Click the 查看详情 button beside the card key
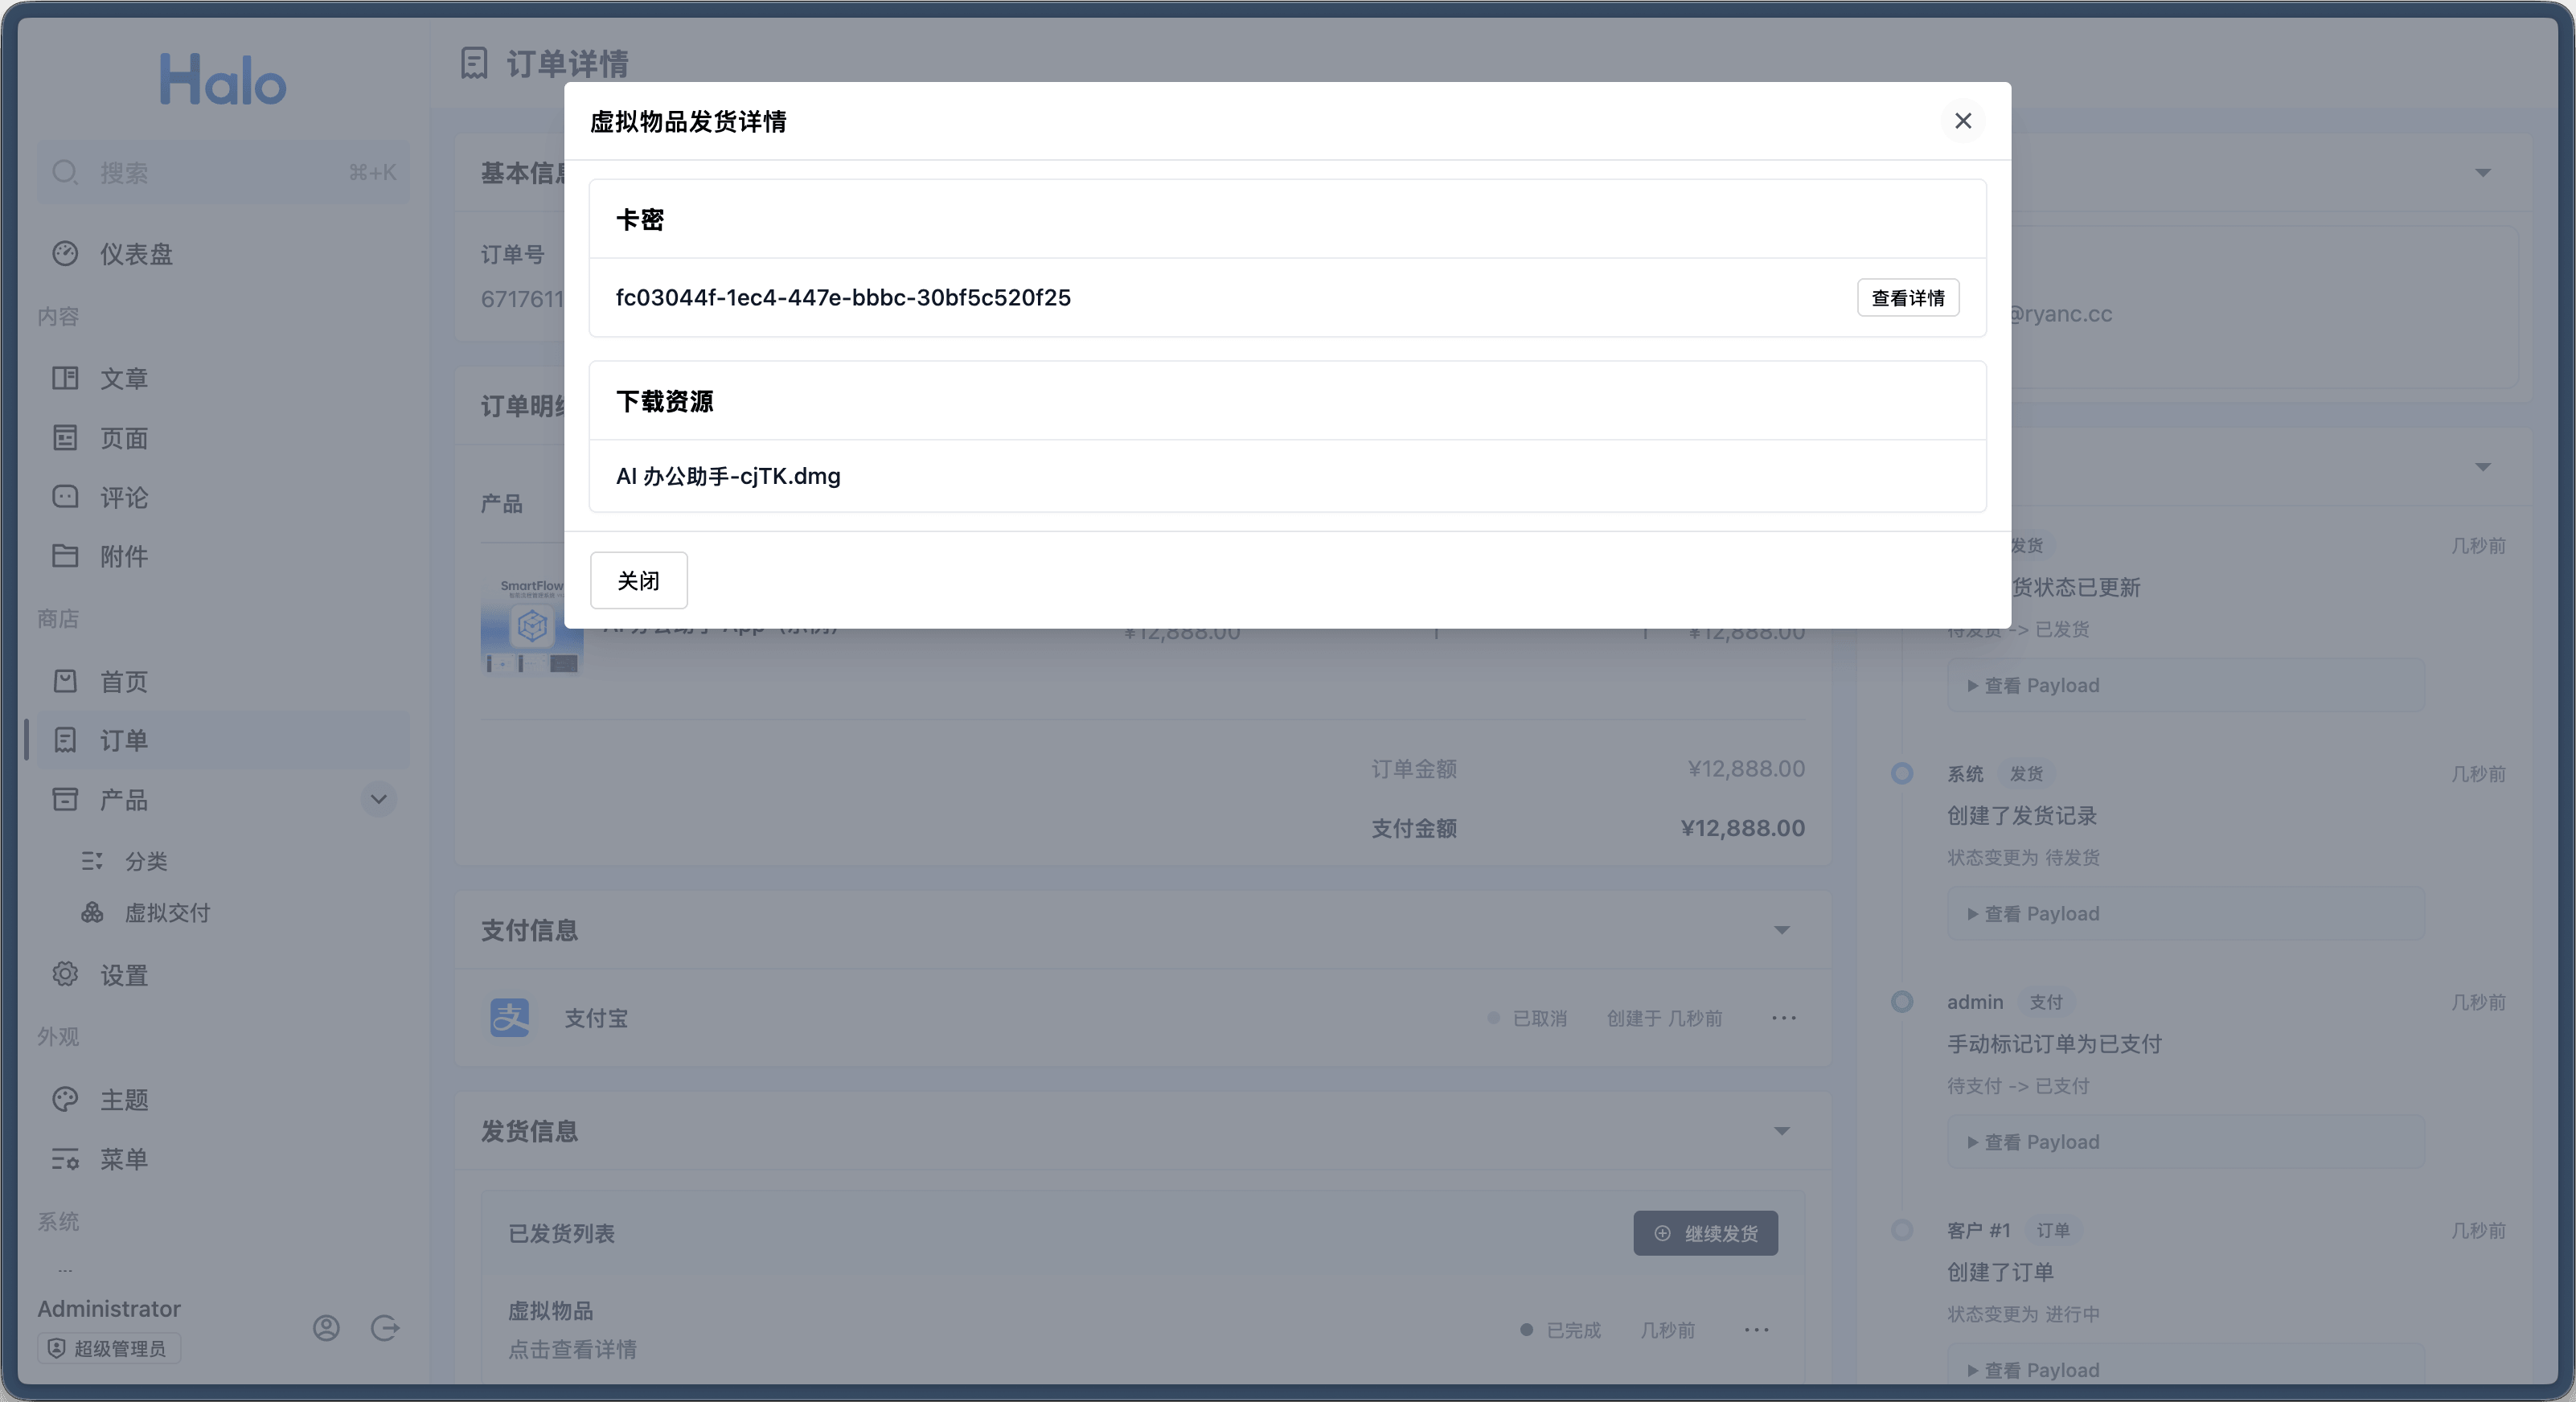This screenshot has height=1402, width=2576. pos(1907,298)
